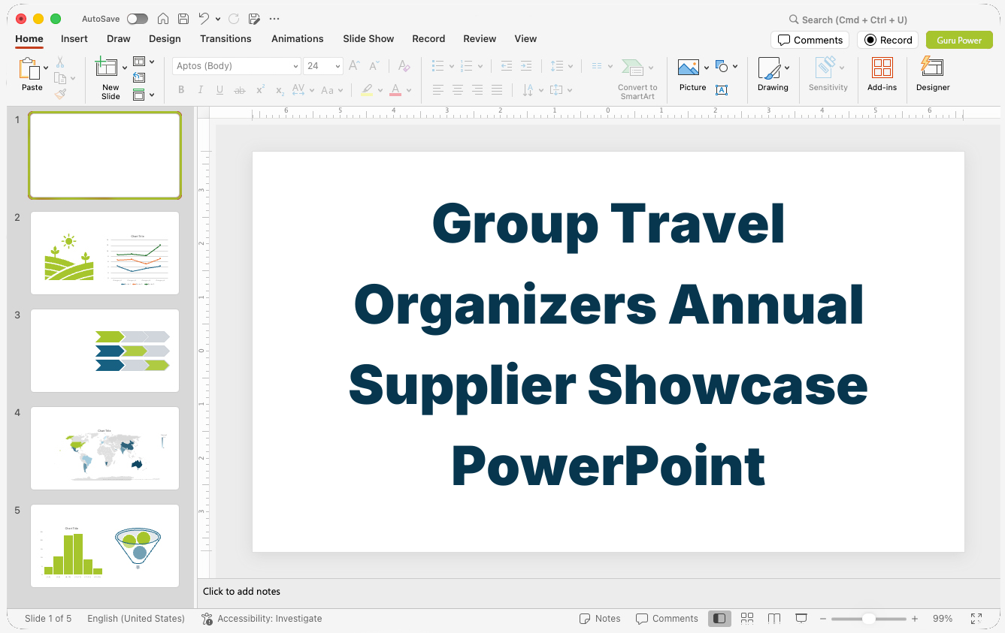This screenshot has width=1005, height=633.
Task: Click the text highlight color swatch
Action: tap(367, 90)
